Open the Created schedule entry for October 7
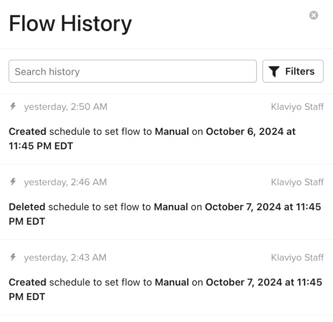 pos(165,289)
